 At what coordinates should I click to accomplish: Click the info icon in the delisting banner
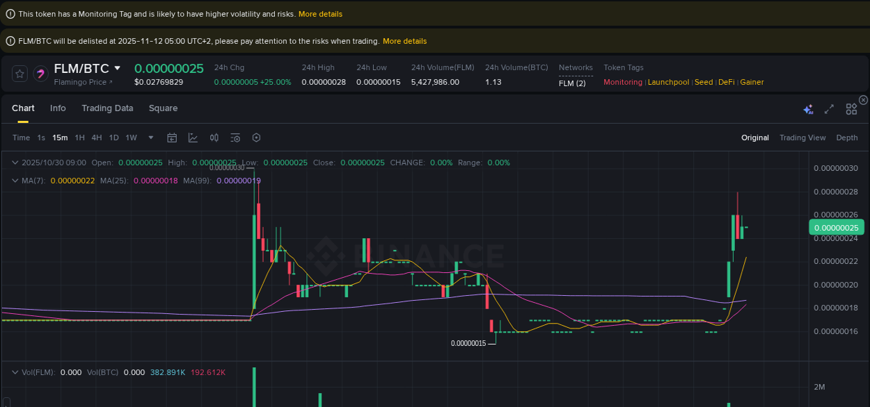click(x=10, y=40)
